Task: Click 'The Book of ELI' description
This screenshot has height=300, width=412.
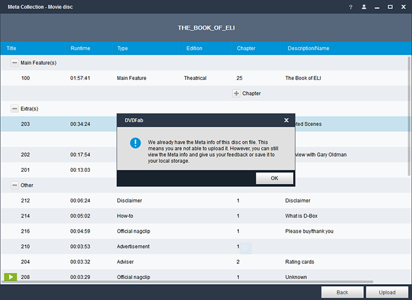Action: [x=303, y=78]
